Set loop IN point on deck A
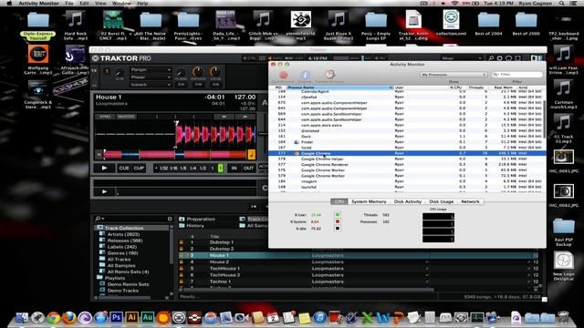 pos(234,168)
